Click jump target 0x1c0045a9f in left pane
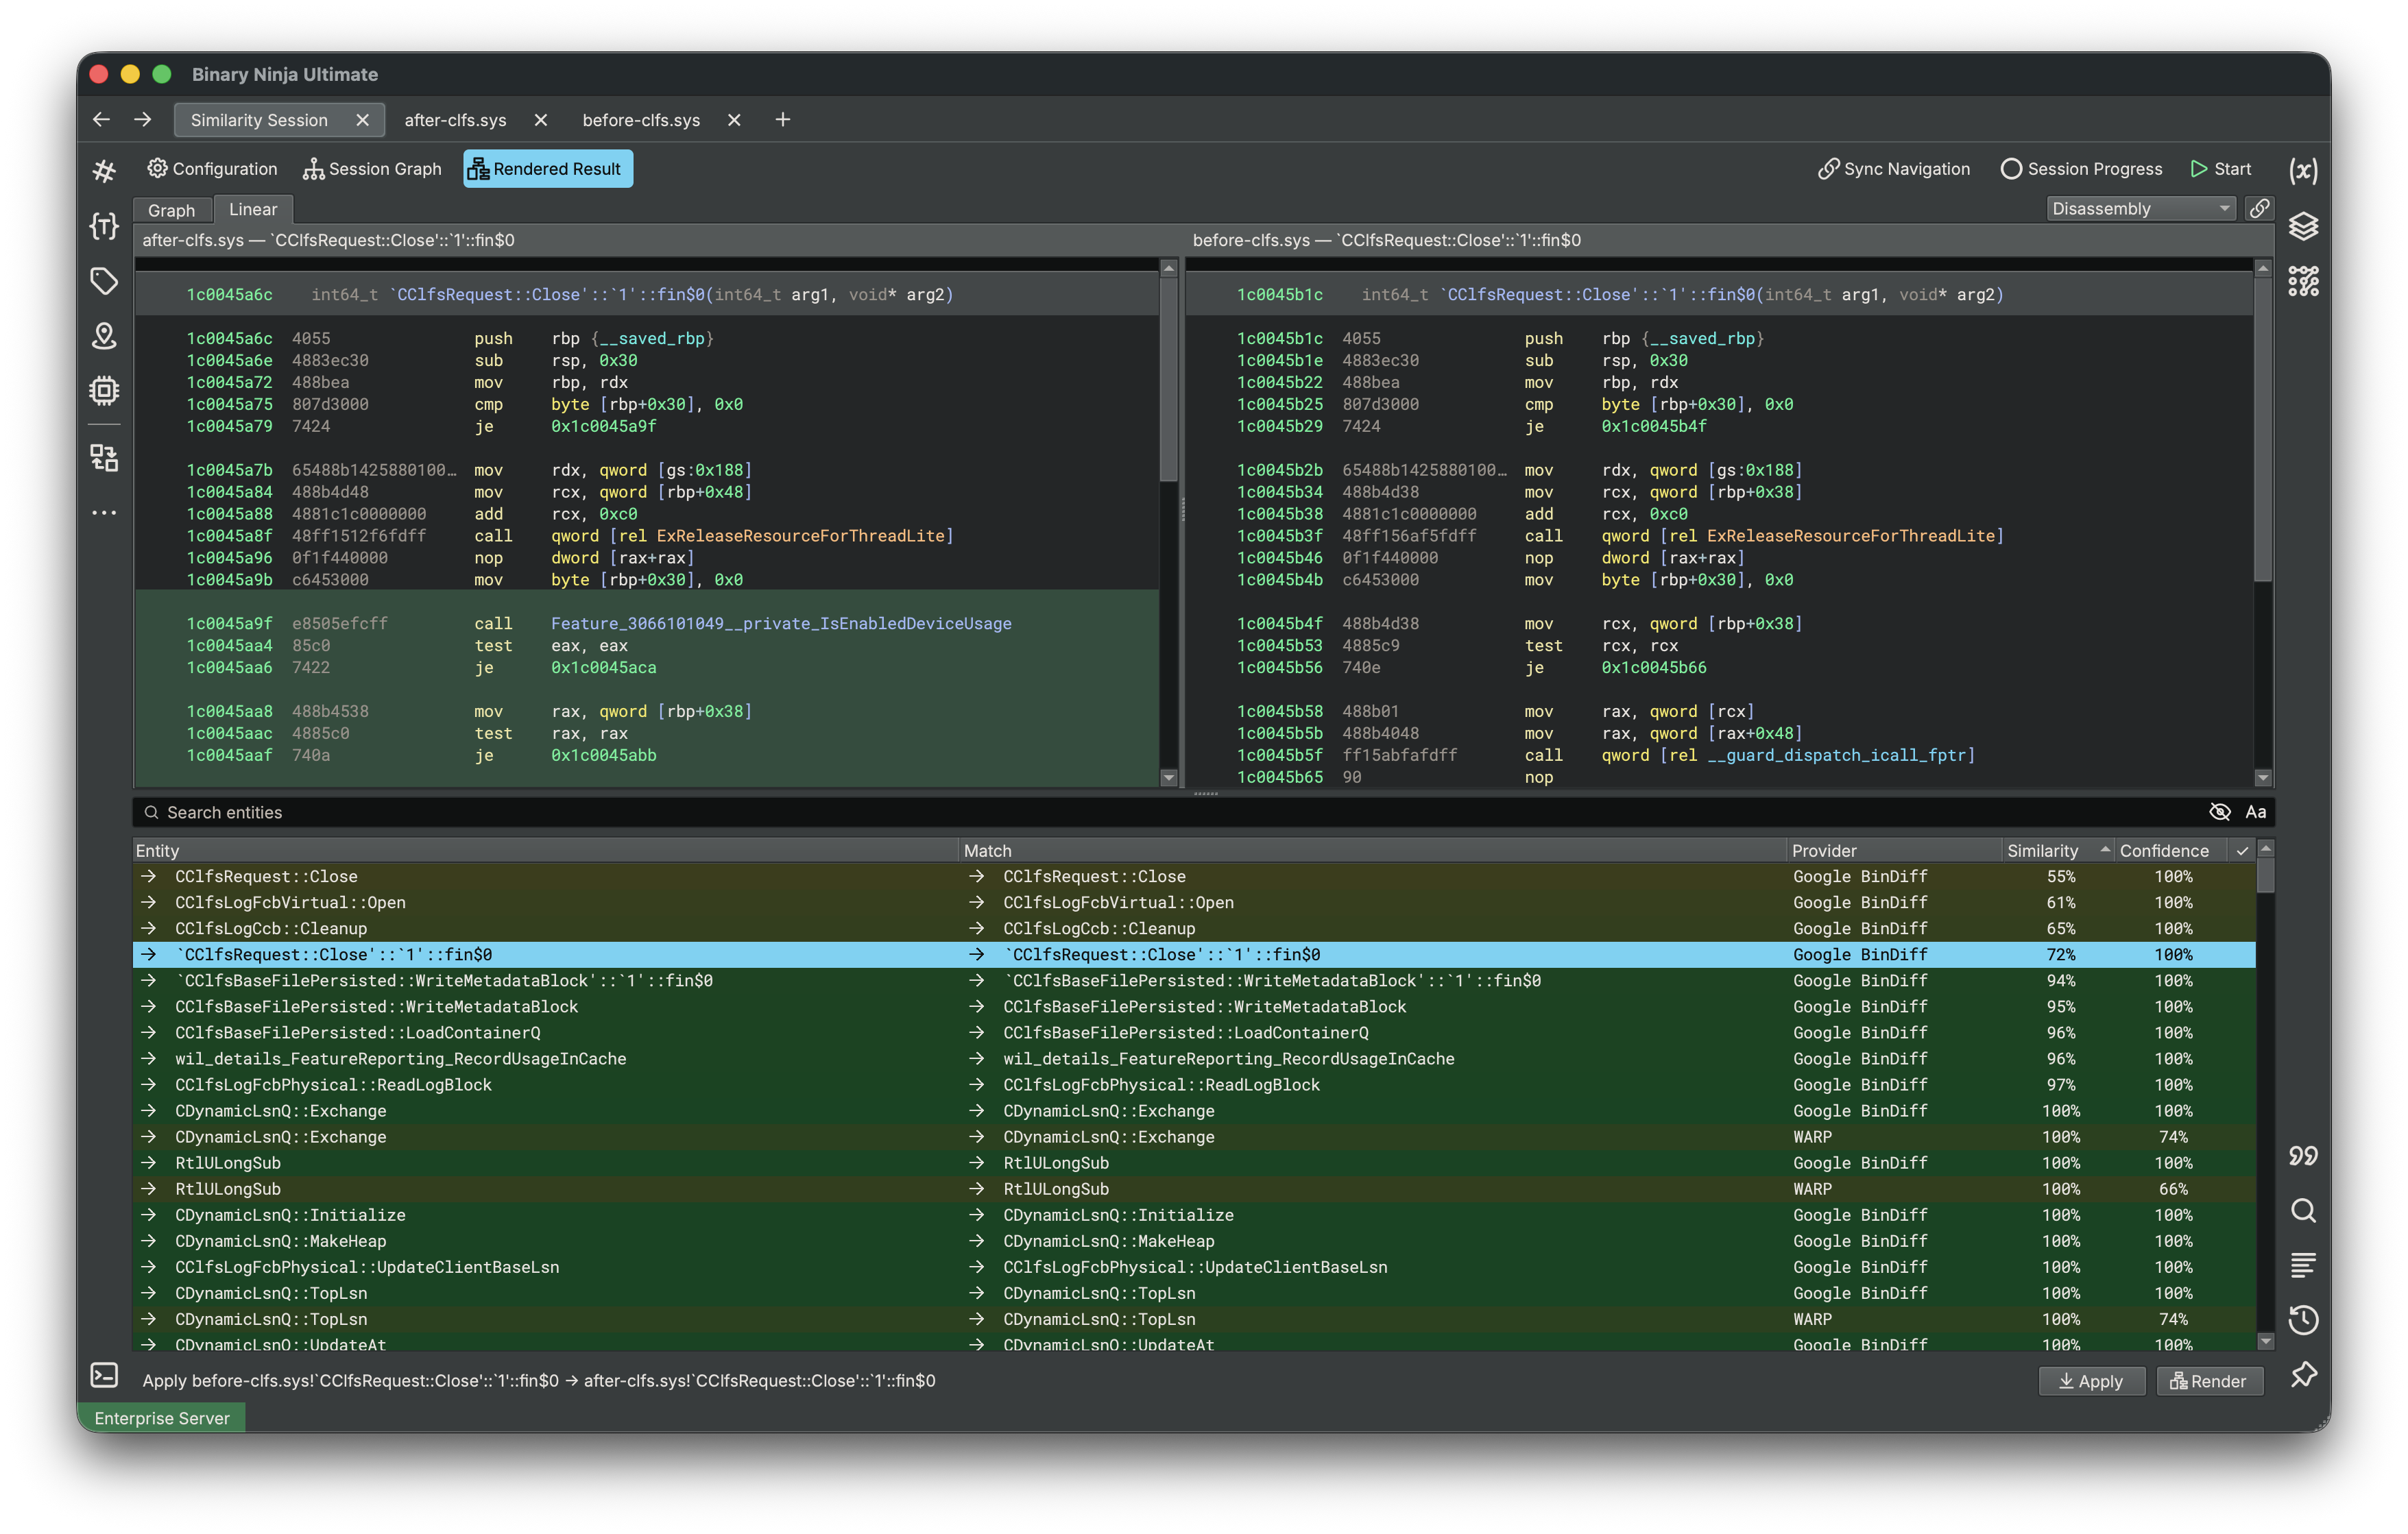 (604, 426)
